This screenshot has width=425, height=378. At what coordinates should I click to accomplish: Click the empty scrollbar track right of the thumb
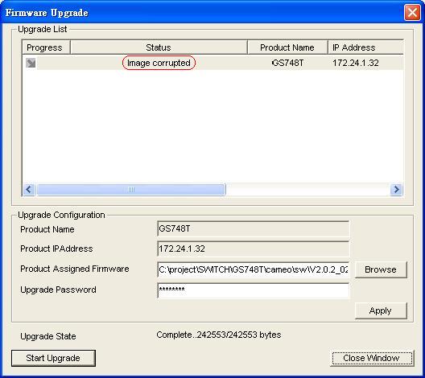point(308,190)
